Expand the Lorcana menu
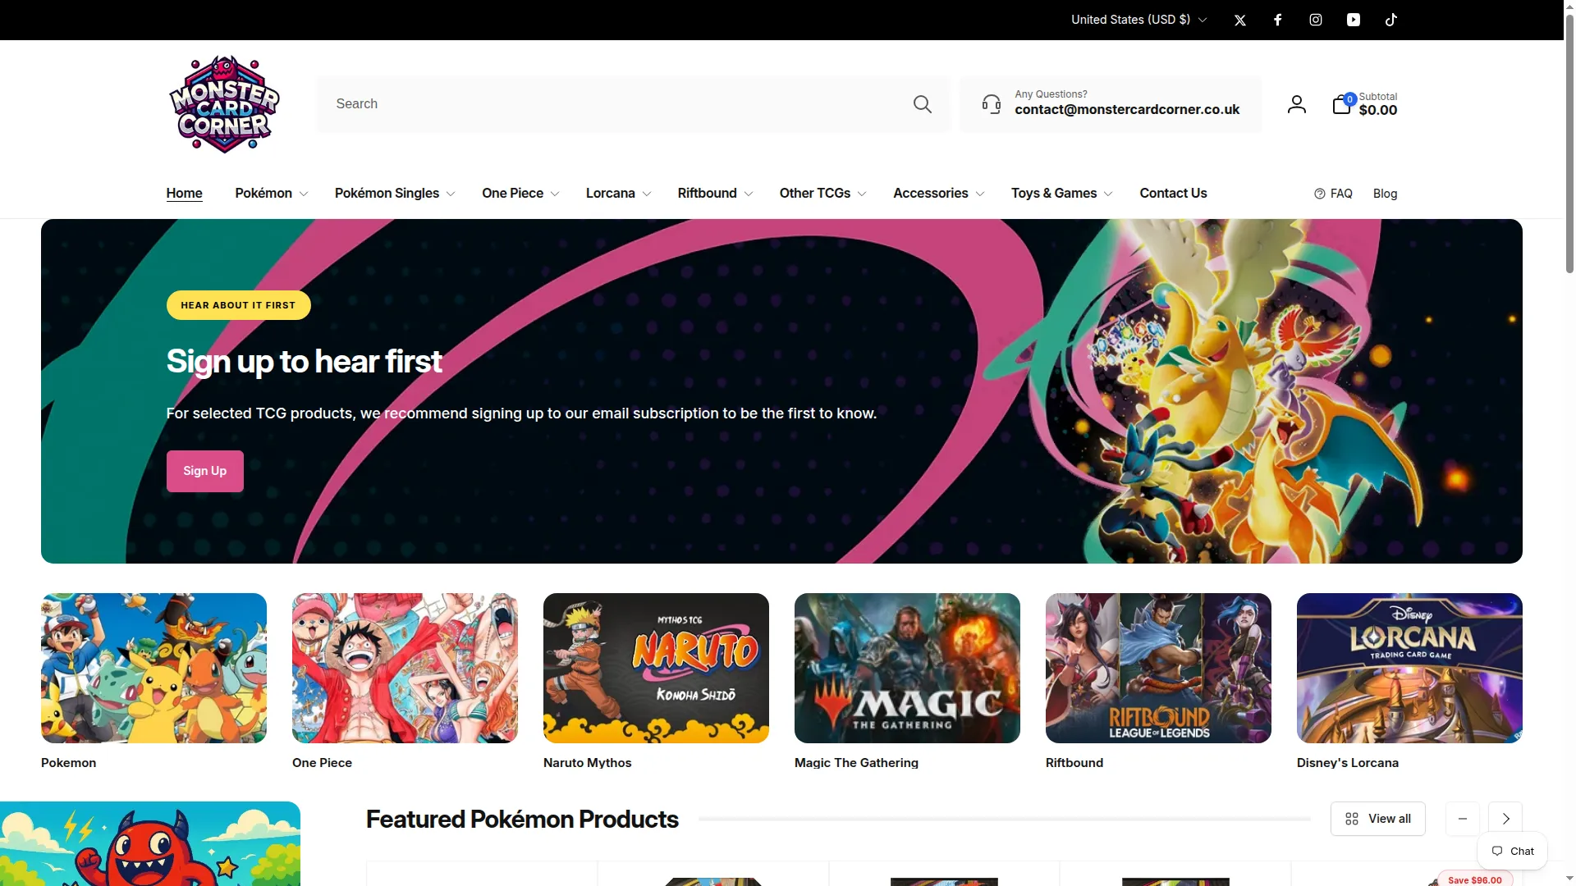This screenshot has width=1576, height=886. pyautogui.click(x=618, y=194)
